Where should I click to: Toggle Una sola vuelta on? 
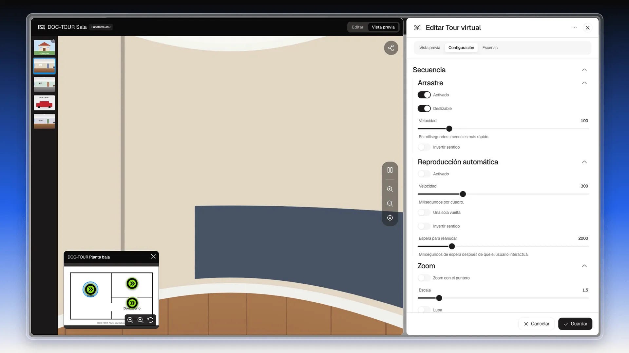(424, 212)
